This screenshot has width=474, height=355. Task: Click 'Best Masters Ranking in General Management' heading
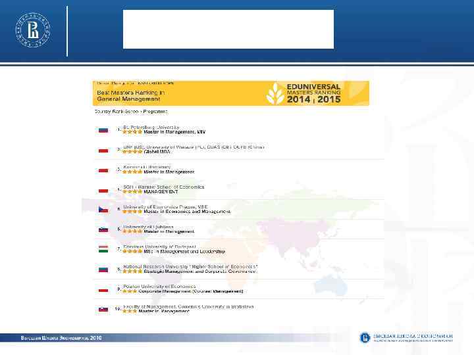(x=130, y=96)
